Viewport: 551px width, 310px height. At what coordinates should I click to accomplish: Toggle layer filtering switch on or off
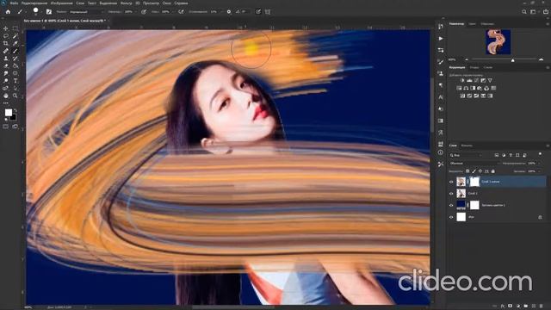540,154
